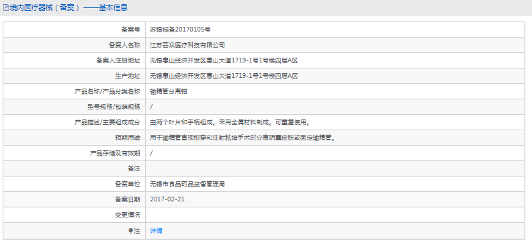
Task: Select the 备案人名称 label
Action: (124, 45)
